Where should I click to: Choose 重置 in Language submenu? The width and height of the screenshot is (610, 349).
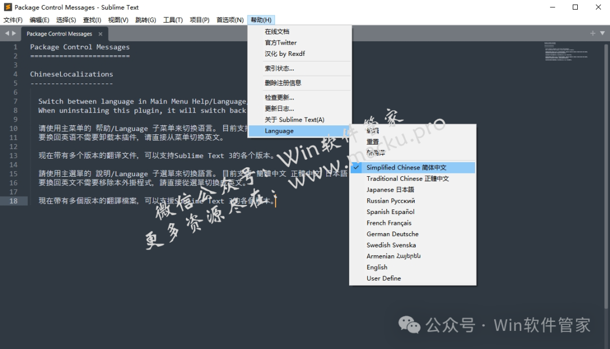point(413,142)
